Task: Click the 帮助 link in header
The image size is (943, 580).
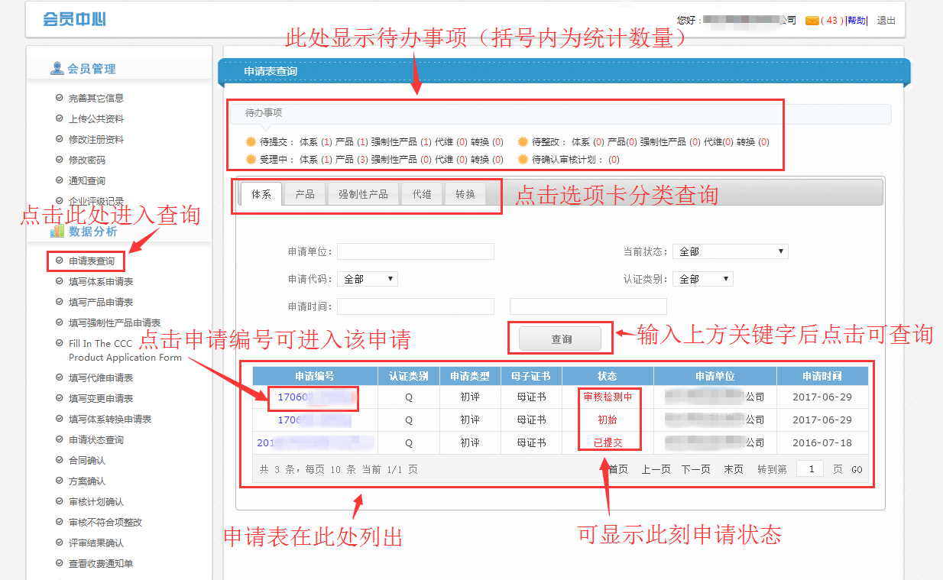Action: [857, 21]
